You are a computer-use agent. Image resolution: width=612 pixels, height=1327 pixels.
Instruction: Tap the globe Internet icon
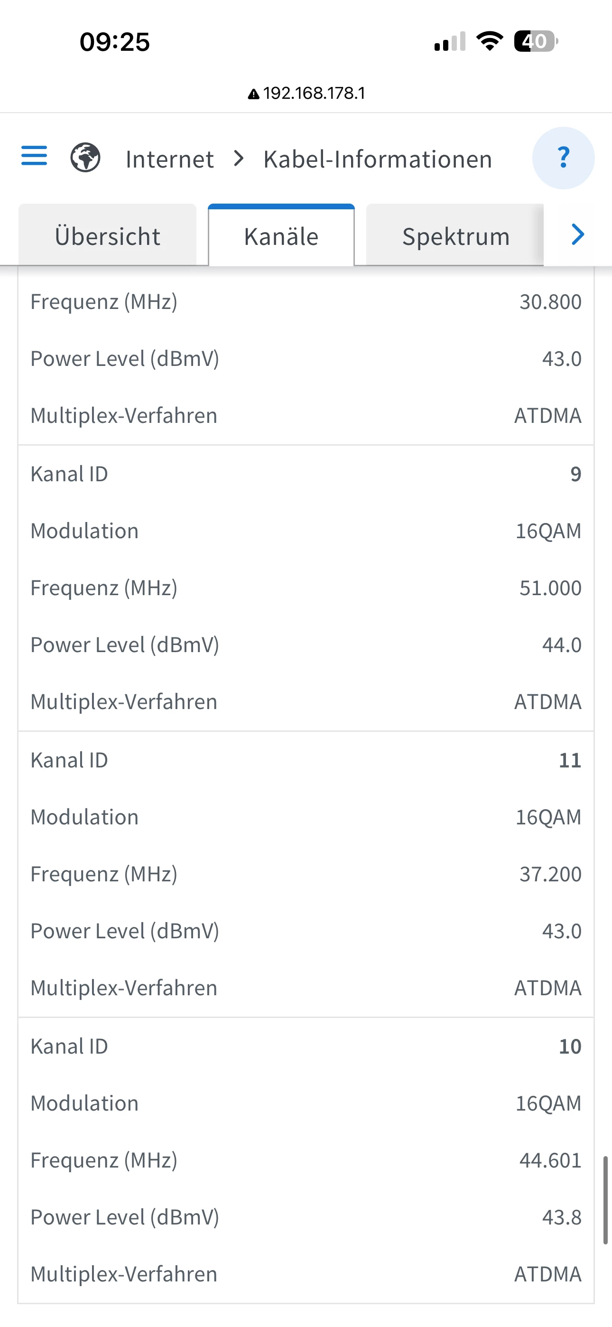[85, 157]
